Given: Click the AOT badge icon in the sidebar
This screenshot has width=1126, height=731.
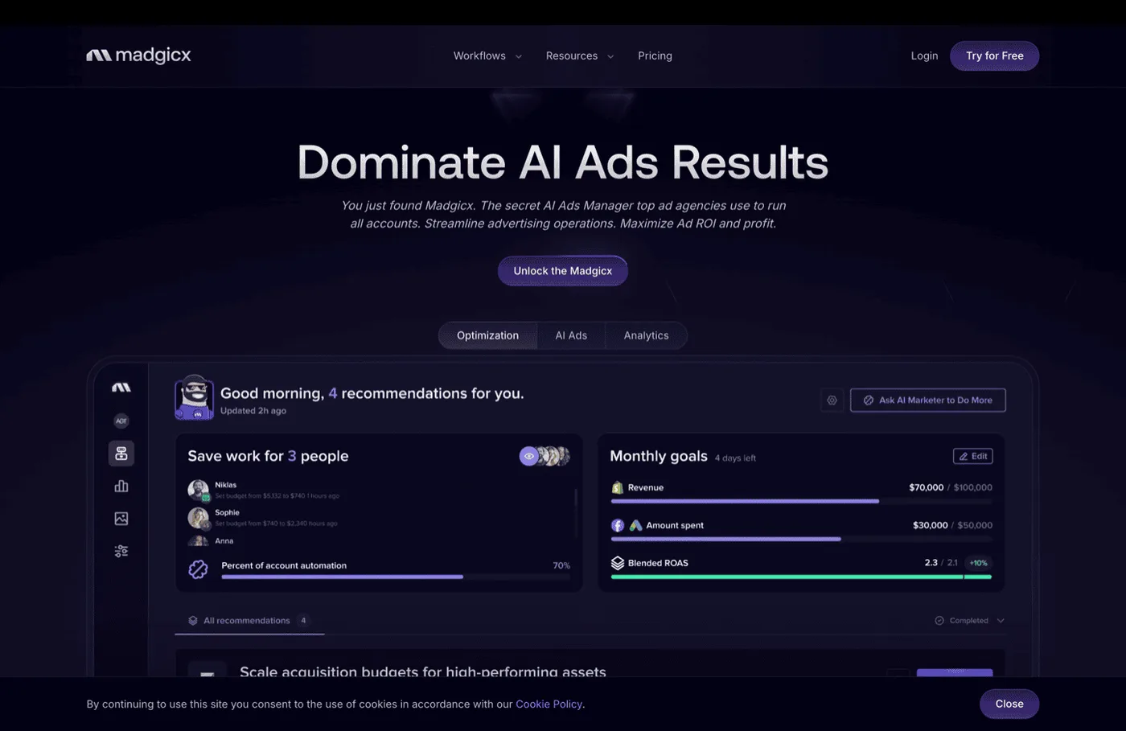Looking at the screenshot, I should point(121,420).
